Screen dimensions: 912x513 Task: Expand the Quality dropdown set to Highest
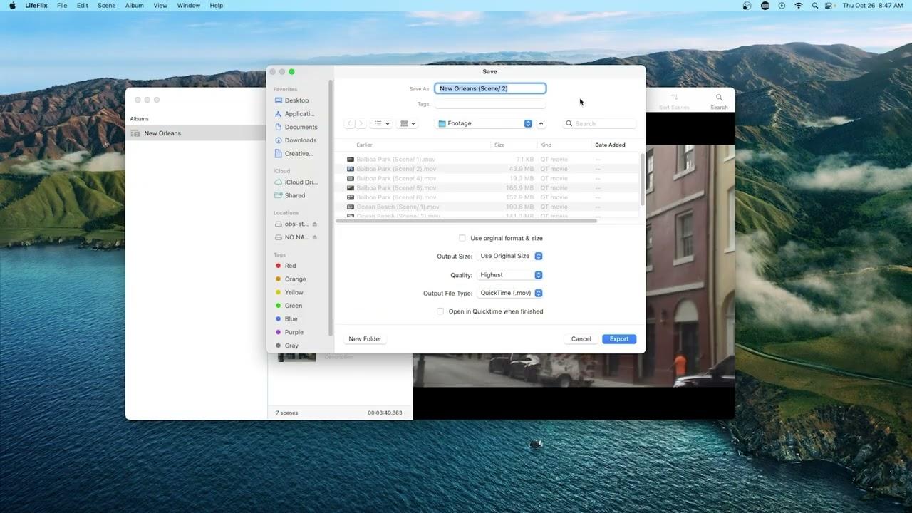point(510,275)
